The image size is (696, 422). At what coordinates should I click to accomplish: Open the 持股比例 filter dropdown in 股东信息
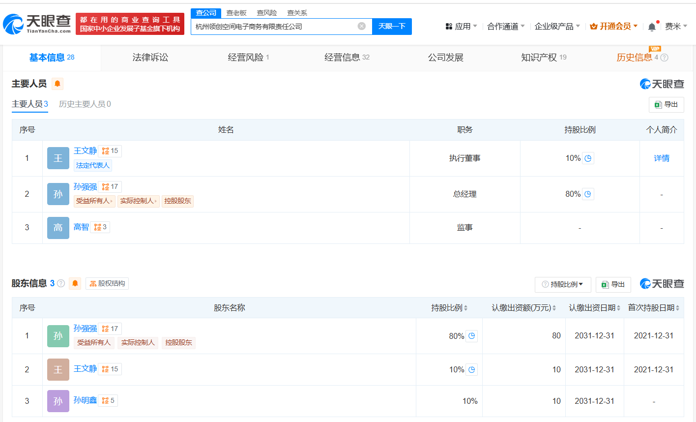coord(563,284)
